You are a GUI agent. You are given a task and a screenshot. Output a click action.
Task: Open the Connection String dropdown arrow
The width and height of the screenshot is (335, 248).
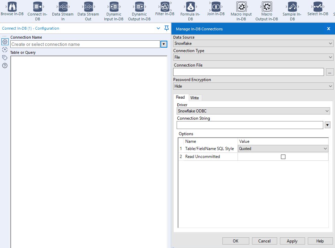click(x=327, y=125)
